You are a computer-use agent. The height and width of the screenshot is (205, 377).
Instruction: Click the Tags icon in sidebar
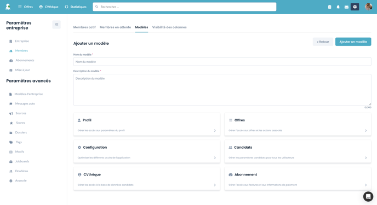pyautogui.click(x=11, y=142)
